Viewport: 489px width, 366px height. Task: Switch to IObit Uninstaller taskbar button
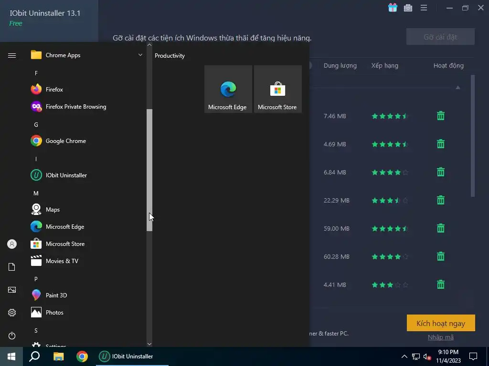click(x=132, y=356)
